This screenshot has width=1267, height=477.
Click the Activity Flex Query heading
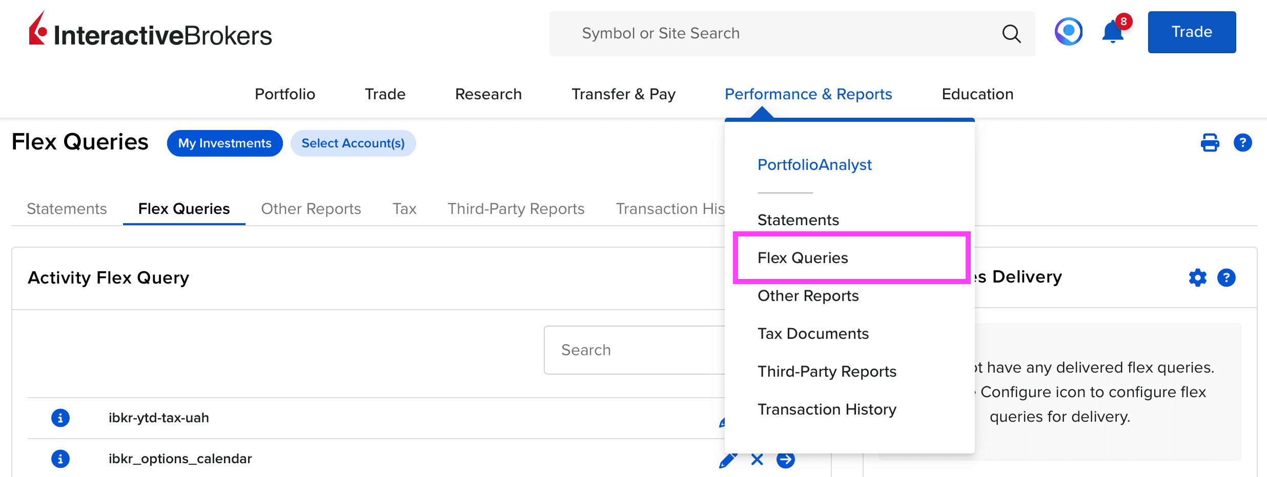(109, 278)
